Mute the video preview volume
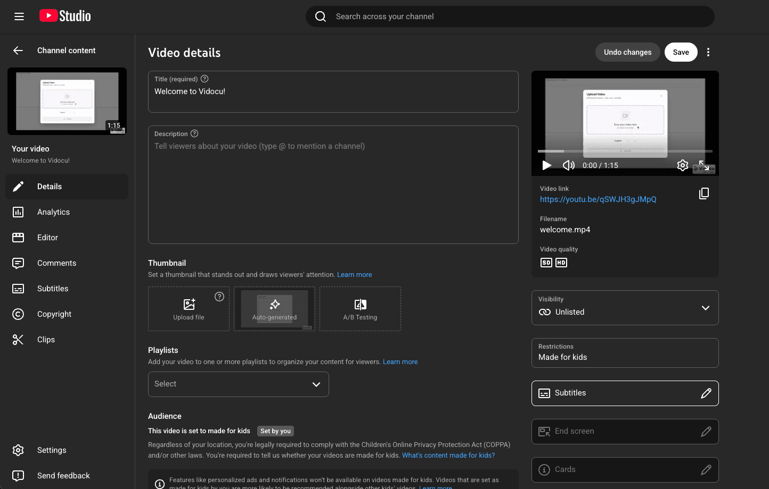The width and height of the screenshot is (769, 489). [568, 165]
